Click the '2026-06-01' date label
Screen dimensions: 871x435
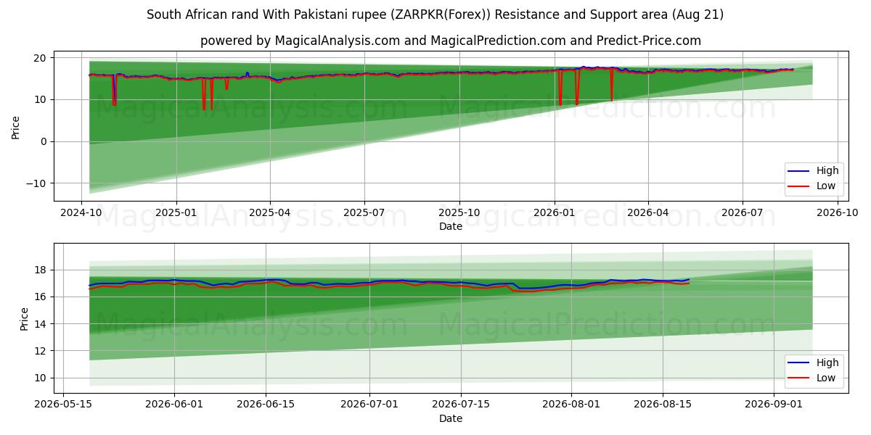pyautogui.click(x=174, y=405)
